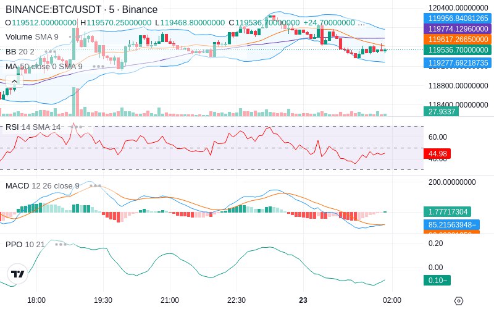Click the TradingView logo icon
The width and height of the screenshot is (494, 309).
(18, 274)
